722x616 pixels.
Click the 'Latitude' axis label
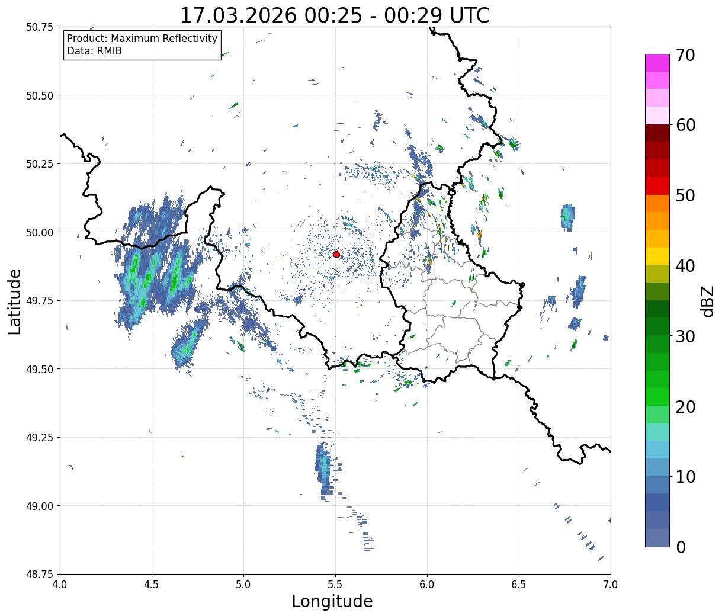[15, 301]
